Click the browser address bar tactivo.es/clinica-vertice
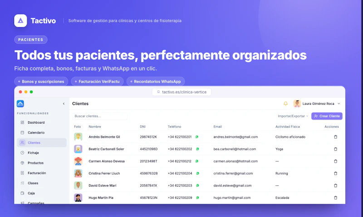363x217 pixels. (181, 92)
